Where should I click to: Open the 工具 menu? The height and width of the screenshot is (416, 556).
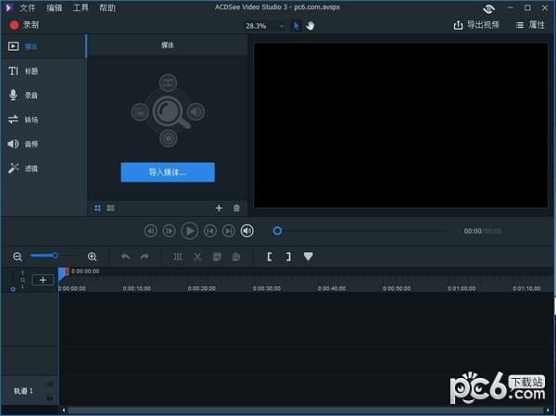[x=81, y=7]
